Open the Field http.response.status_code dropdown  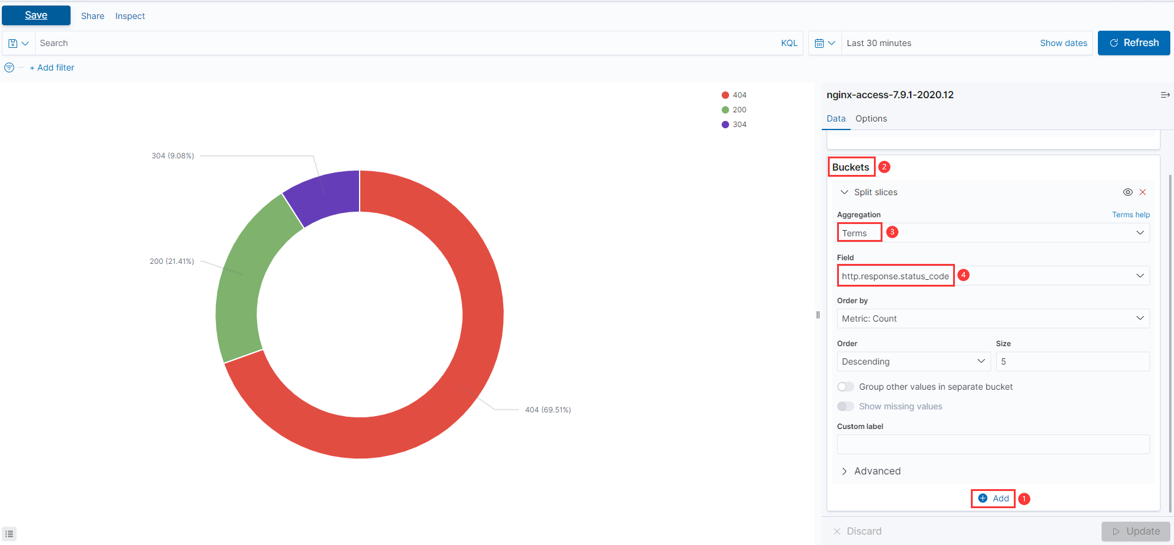pyautogui.click(x=993, y=276)
